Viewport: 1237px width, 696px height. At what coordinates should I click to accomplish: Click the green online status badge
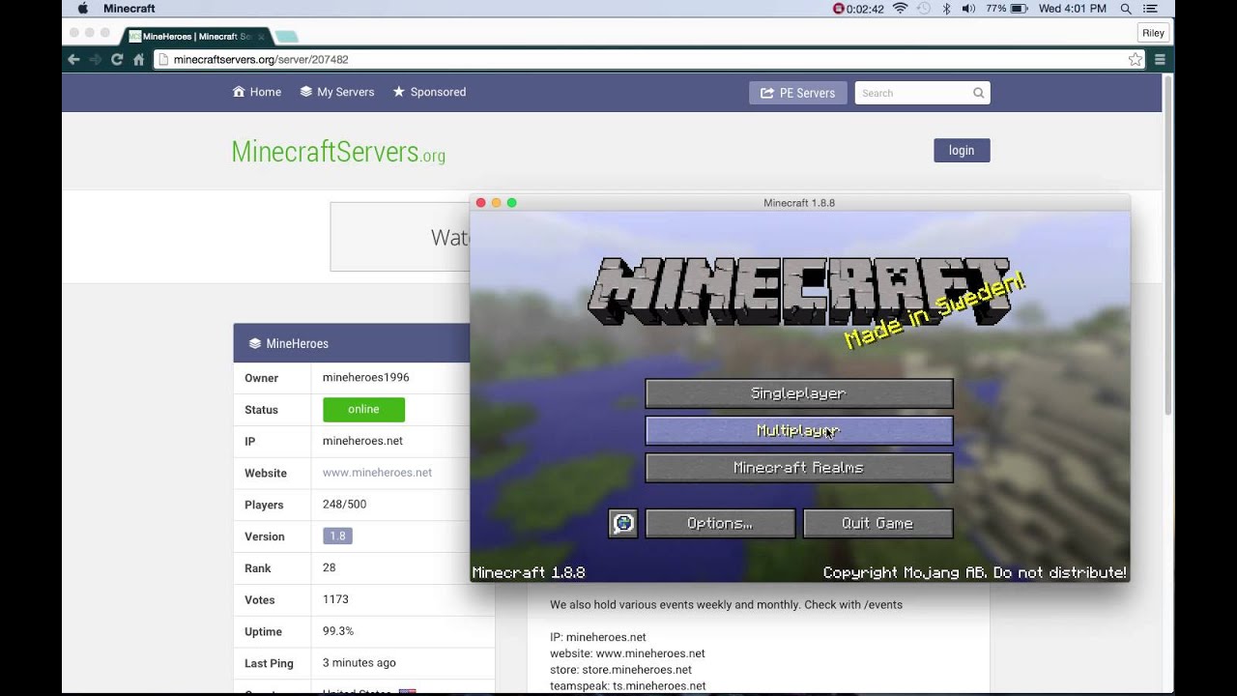pos(363,409)
